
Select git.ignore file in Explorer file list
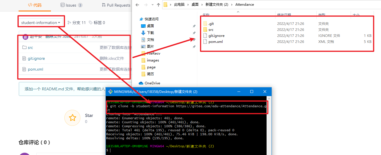[216, 36]
